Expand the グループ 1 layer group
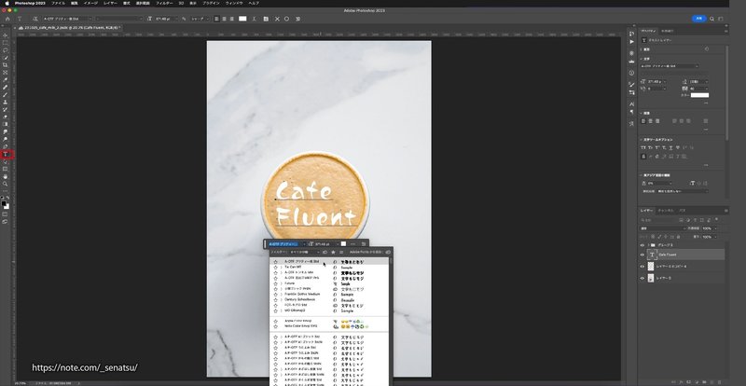Screen dimensions: 746x386 point(648,245)
